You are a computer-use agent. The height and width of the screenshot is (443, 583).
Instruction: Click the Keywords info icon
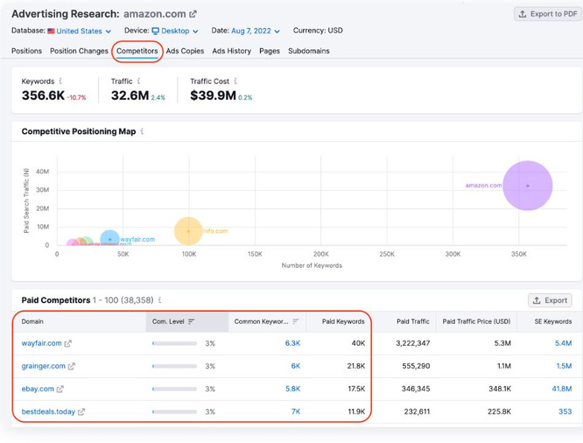click(60, 81)
